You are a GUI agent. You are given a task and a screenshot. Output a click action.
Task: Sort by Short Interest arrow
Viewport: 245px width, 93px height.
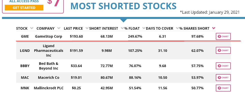(x=122, y=28)
